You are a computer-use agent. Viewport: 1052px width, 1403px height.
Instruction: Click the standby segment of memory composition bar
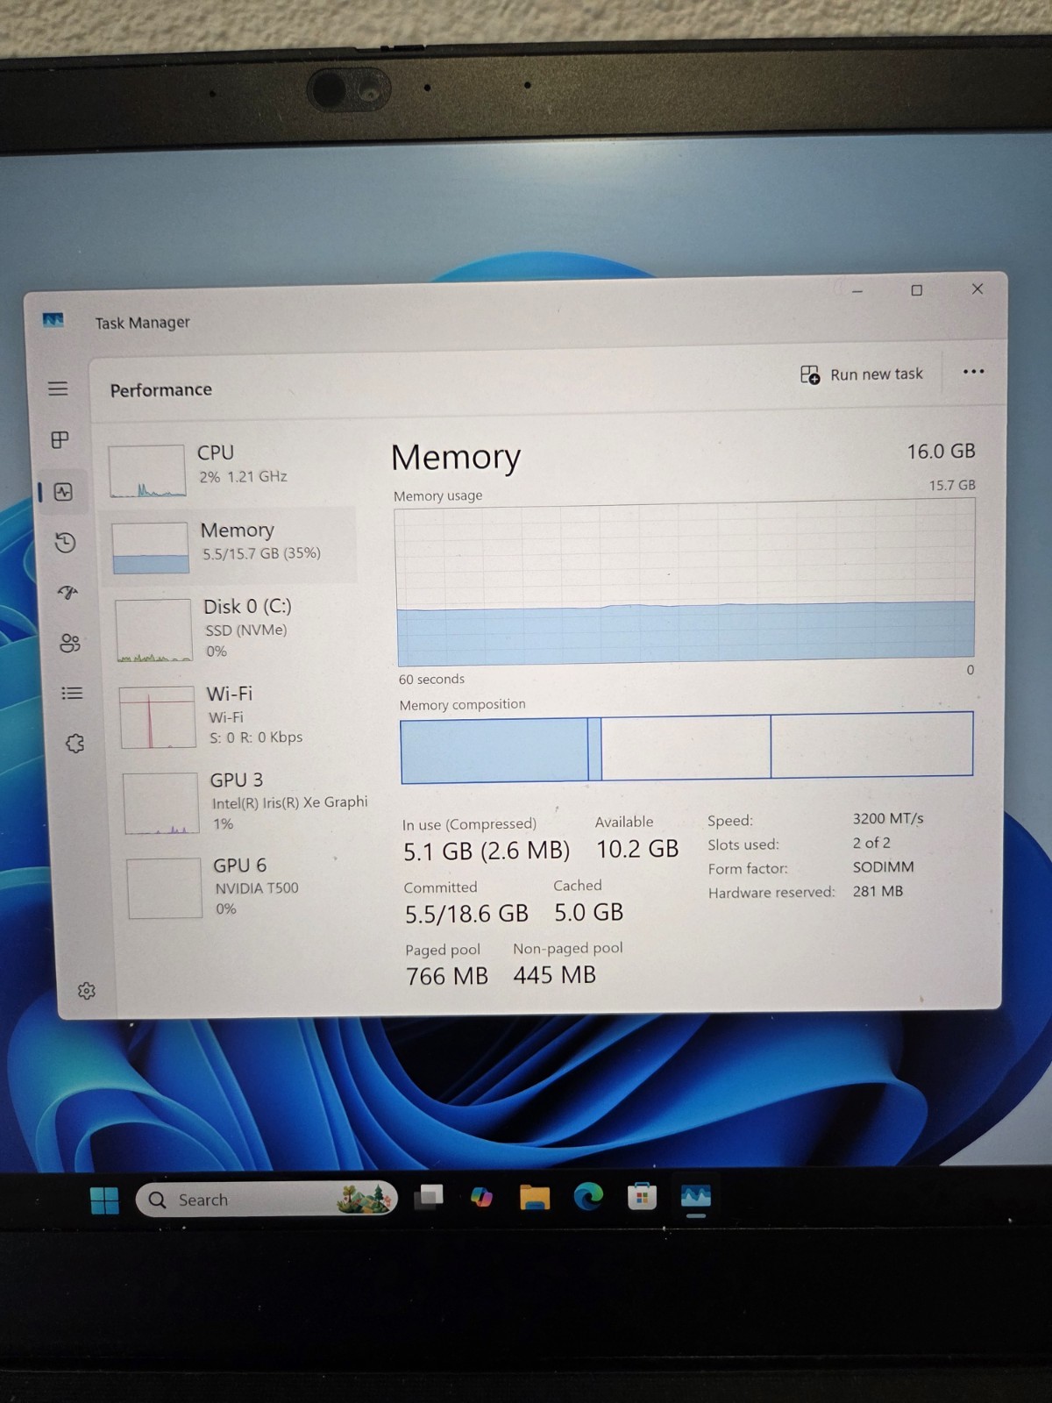686,747
